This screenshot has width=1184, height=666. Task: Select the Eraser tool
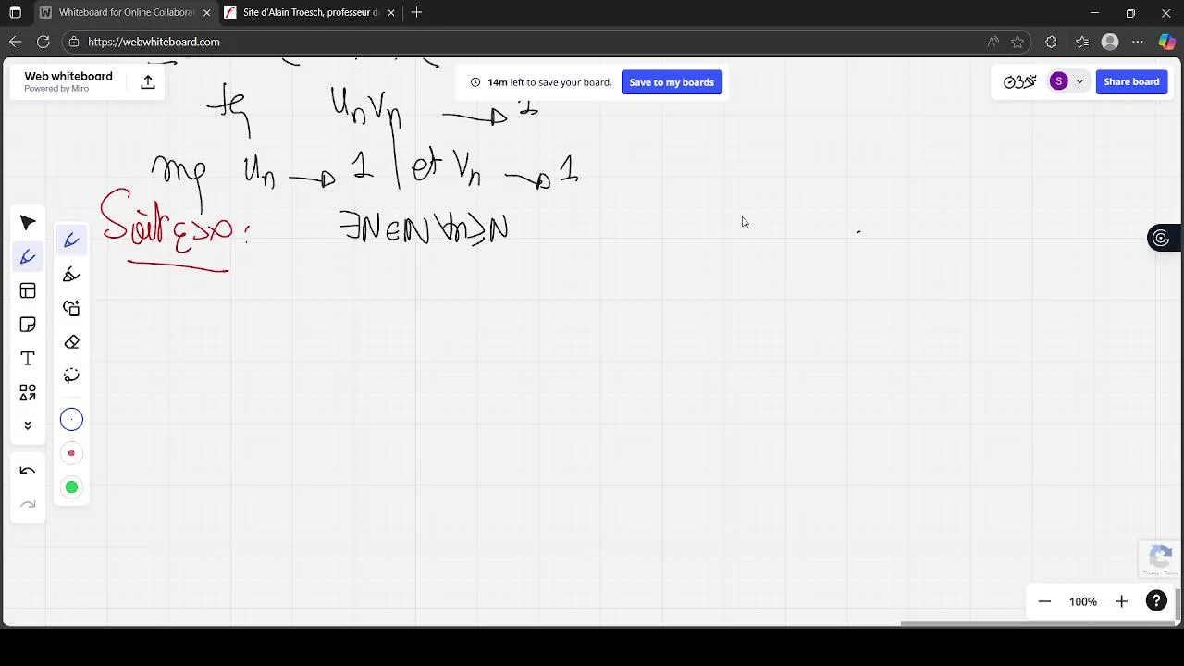pyautogui.click(x=71, y=342)
